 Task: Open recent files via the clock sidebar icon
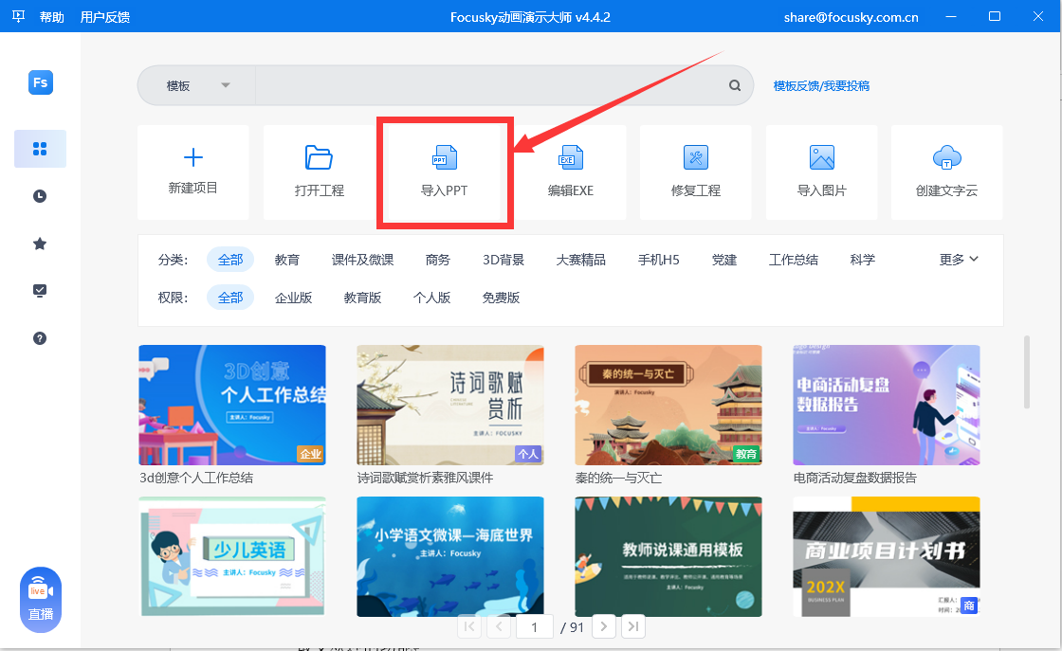[40, 196]
